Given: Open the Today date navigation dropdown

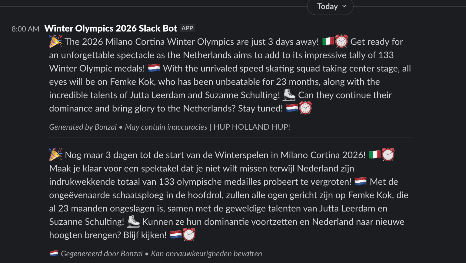Looking at the screenshot, I should 330,6.
